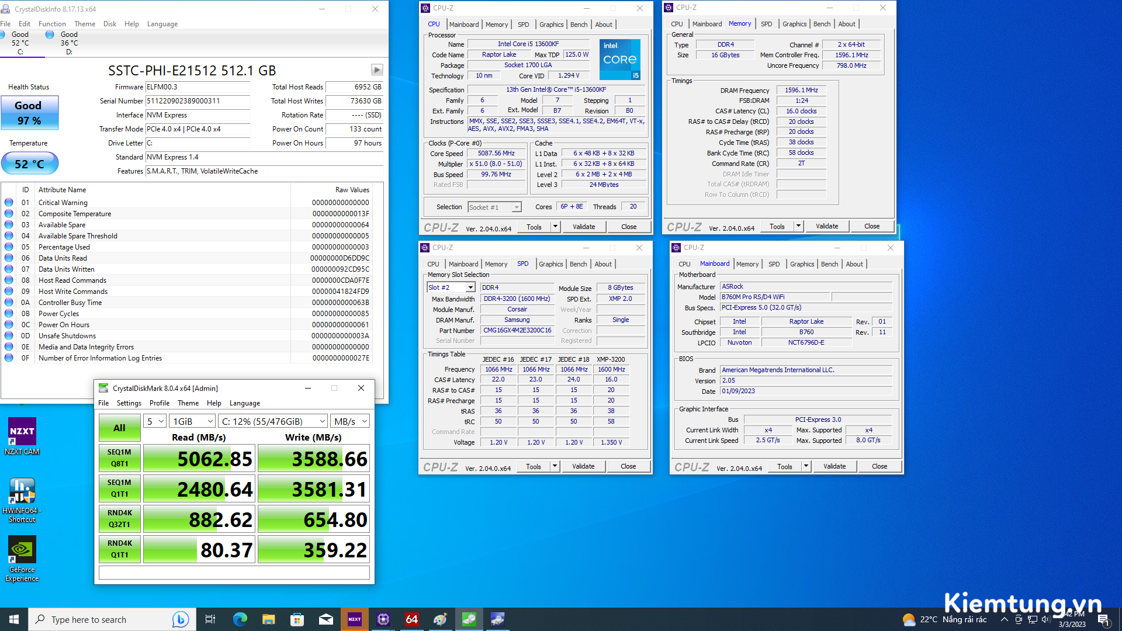Open Task View from taskbar
1122x631 pixels.
coord(210,619)
